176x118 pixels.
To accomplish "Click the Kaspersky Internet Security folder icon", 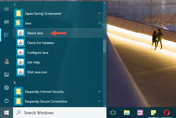I will pos(18,91).
